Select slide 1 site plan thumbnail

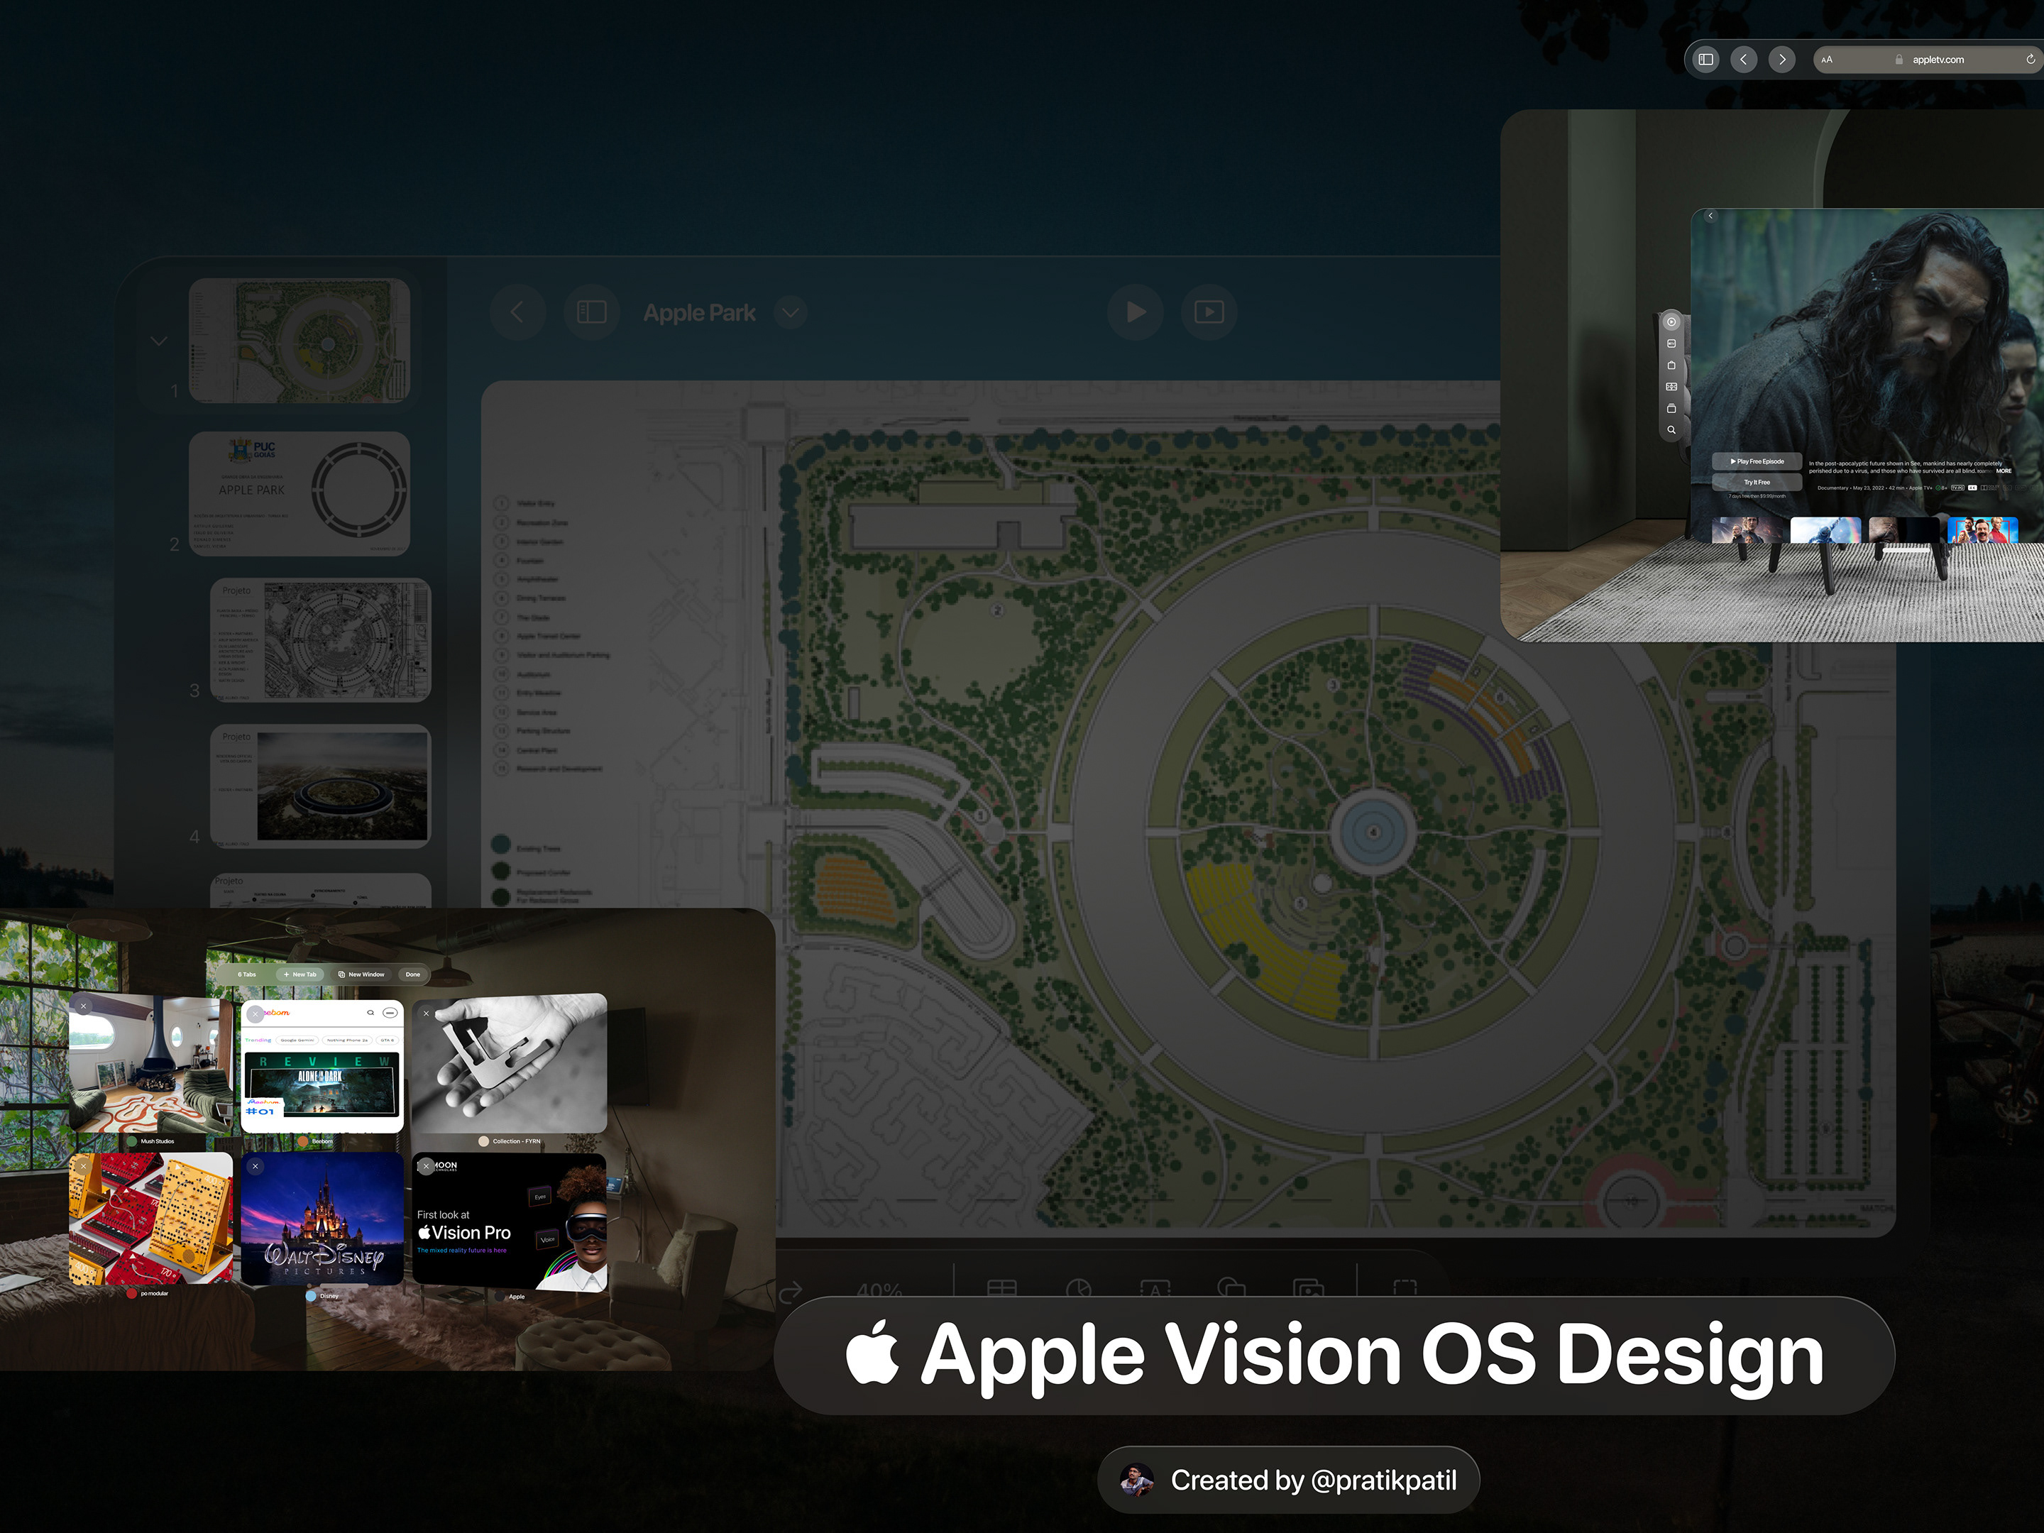tap(300, 340)
